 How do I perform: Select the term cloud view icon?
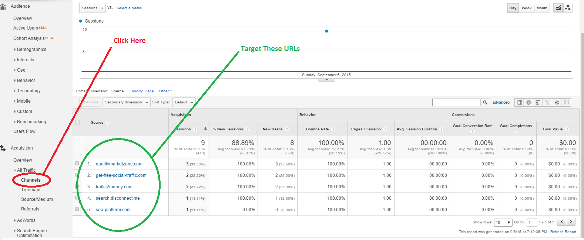point(557,102)
